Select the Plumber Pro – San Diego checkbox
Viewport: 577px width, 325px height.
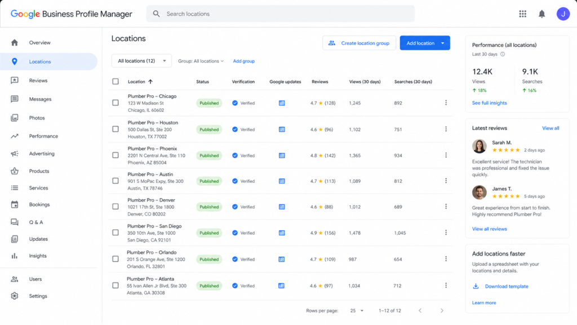coord(116,232)
